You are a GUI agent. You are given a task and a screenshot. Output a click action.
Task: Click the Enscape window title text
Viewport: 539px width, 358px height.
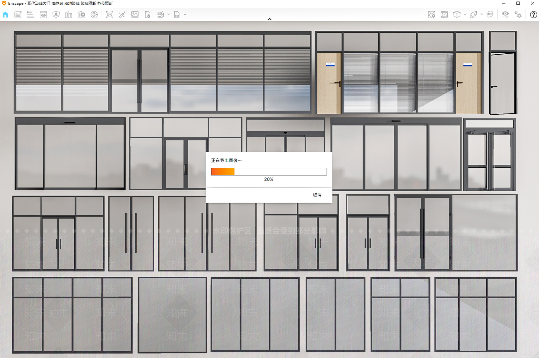pos(60,3)
